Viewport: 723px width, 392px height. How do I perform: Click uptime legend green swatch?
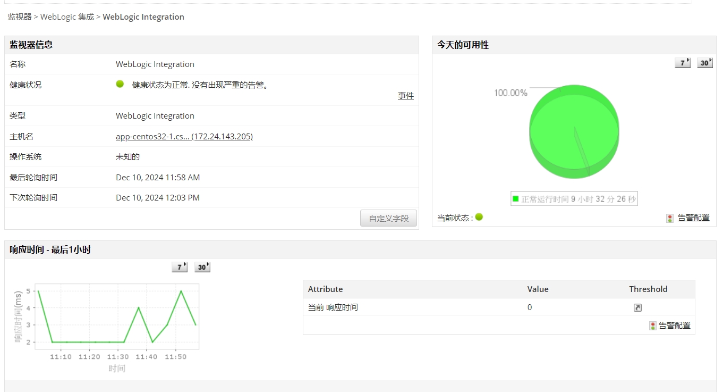click(515, 199)
